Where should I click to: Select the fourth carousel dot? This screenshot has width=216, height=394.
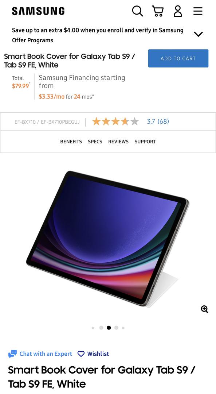[116, 328]
